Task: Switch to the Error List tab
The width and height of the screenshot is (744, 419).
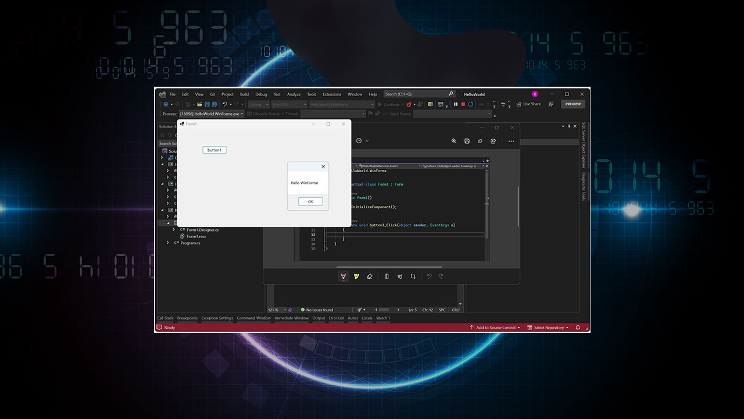Action: (x=336, y=318)
